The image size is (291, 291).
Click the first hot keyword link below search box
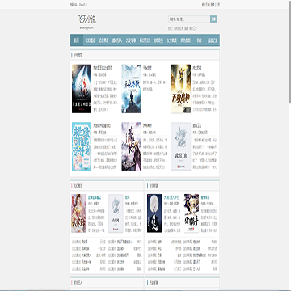click(x=179, y=28)
